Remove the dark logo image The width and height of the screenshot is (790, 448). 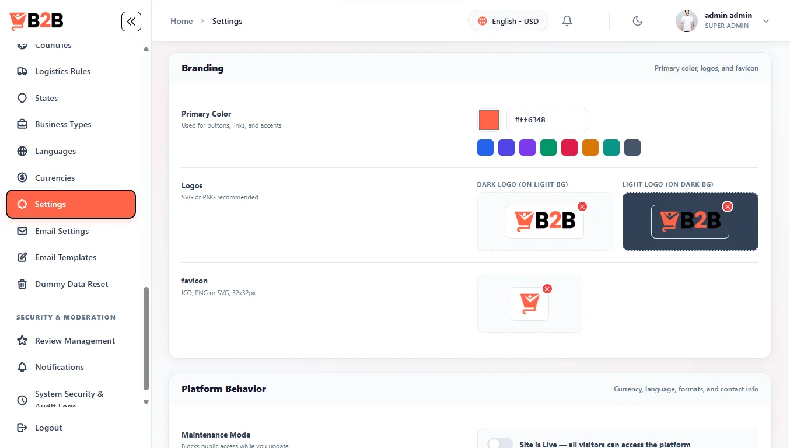pos(582,206)
